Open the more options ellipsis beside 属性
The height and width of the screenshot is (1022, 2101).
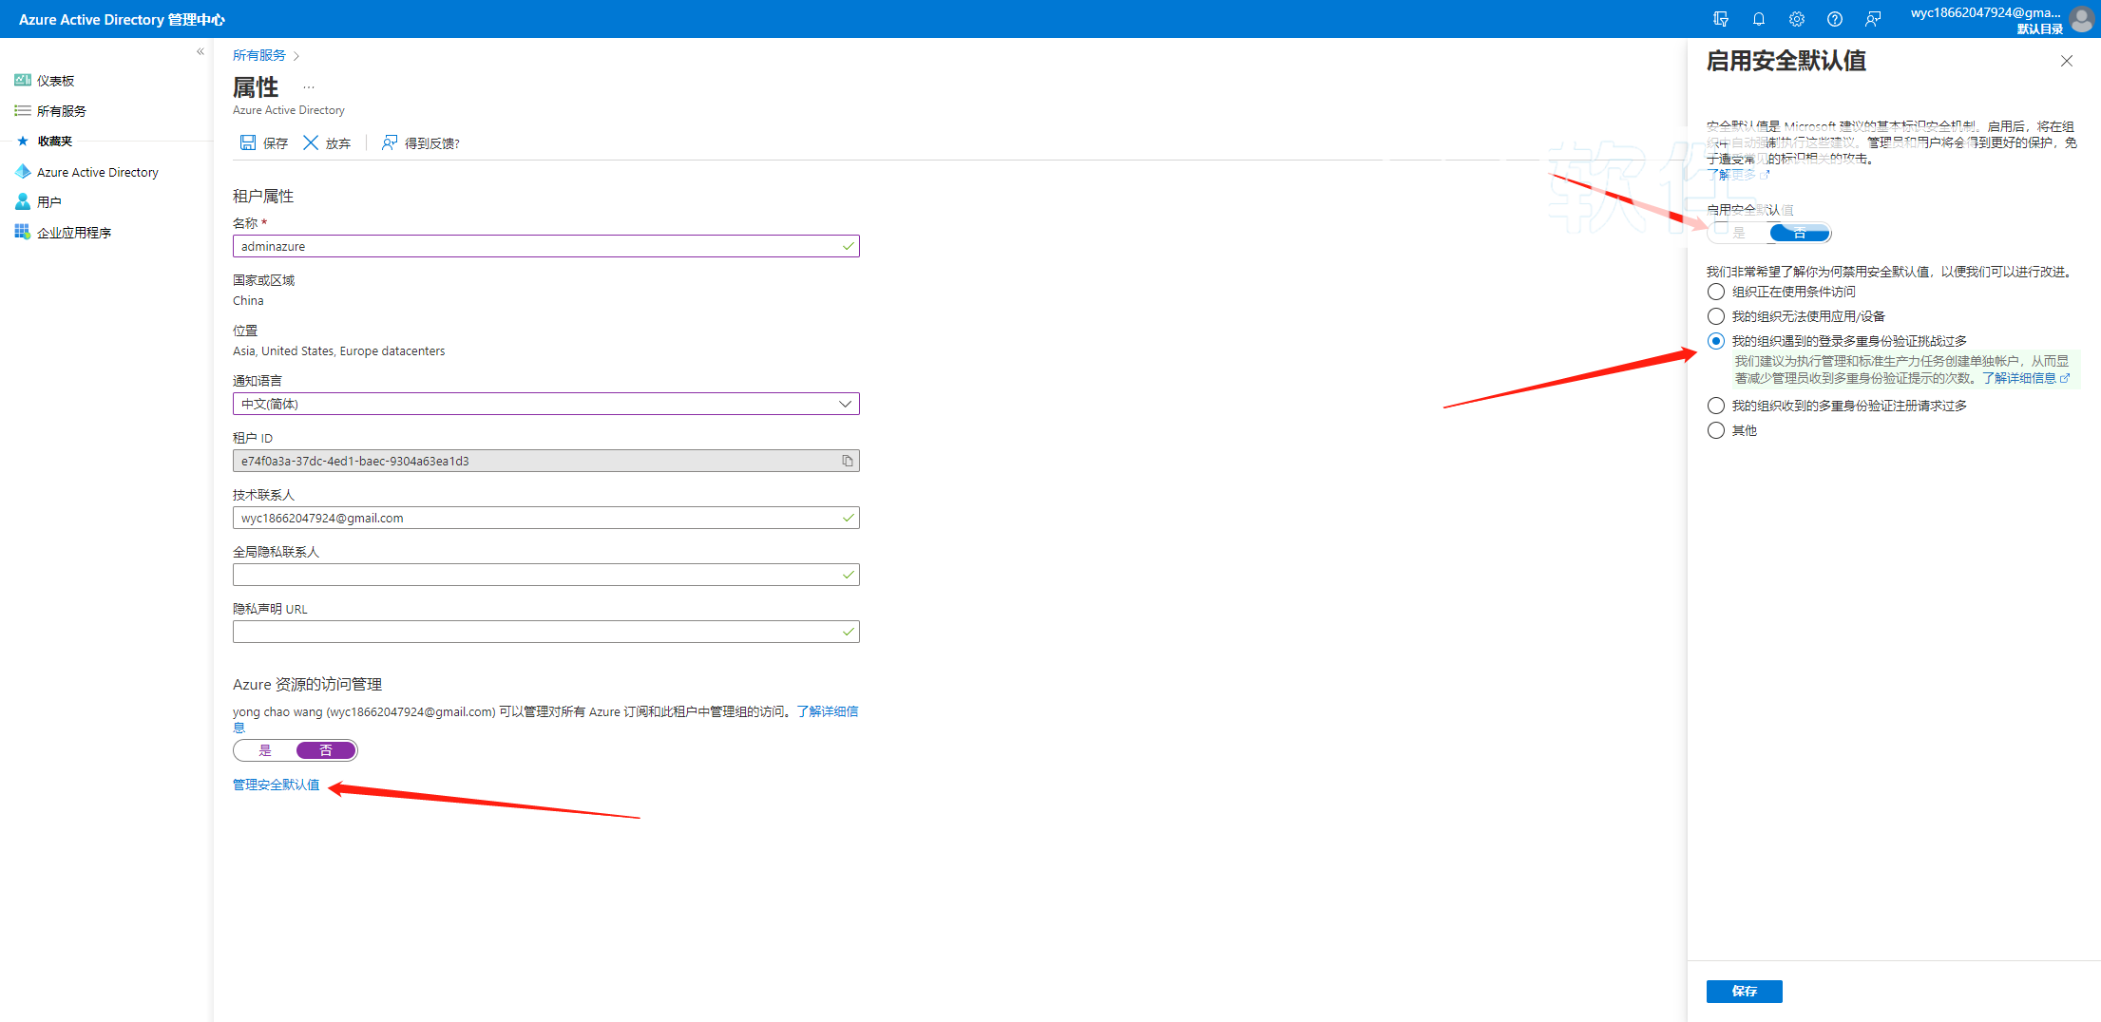coord(308,87)
